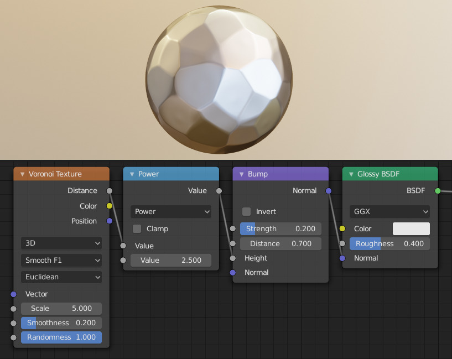Screen dimensions: 452x359
Task: Open the Smooth F1 feature dropdown
Action: pos(61,260)
